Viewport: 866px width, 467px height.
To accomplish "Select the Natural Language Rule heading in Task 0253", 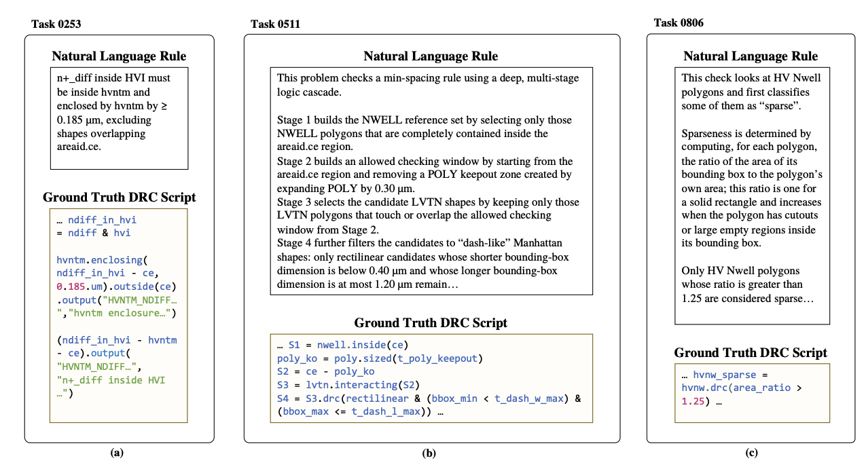I will click(119, 56).
